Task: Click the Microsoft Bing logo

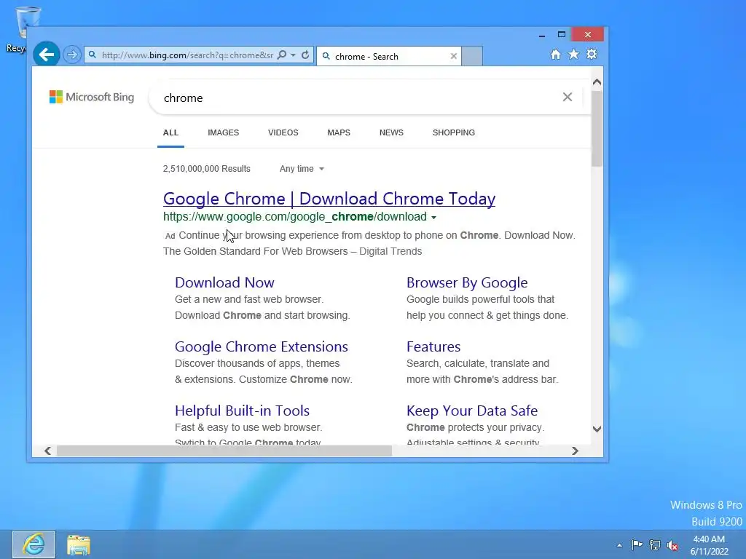Action: [x=92, y=97]
